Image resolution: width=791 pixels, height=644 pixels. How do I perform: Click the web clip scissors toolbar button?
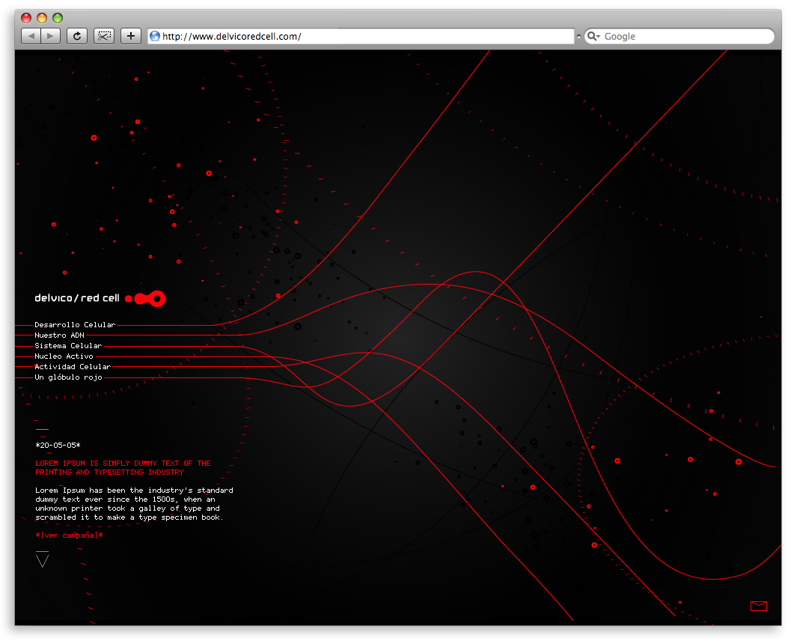click(103, 36)
